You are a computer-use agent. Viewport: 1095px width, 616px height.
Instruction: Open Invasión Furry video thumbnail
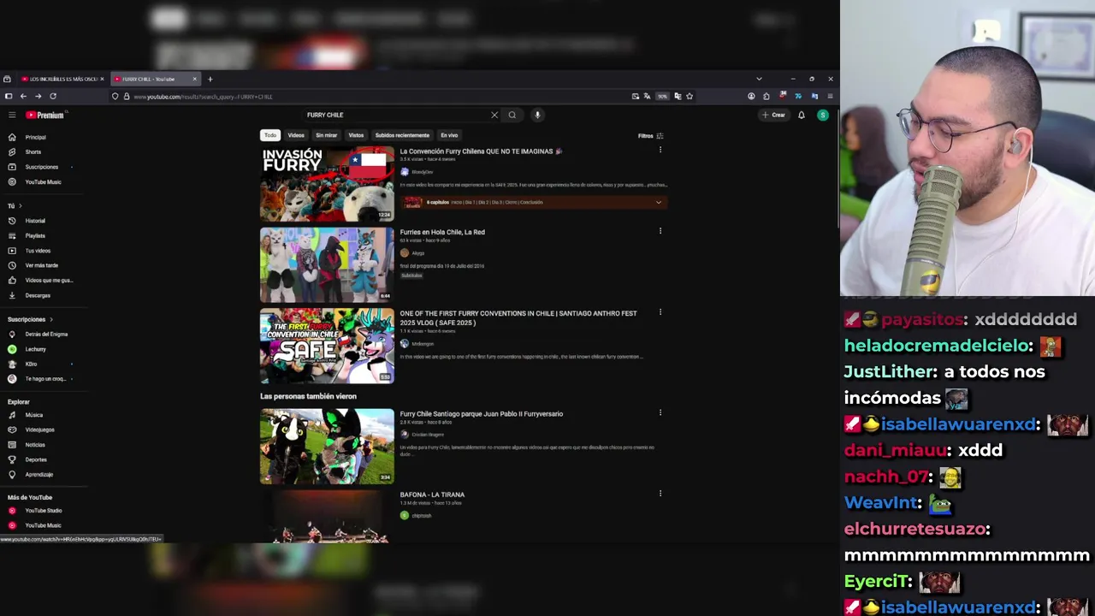coord(327,184)
